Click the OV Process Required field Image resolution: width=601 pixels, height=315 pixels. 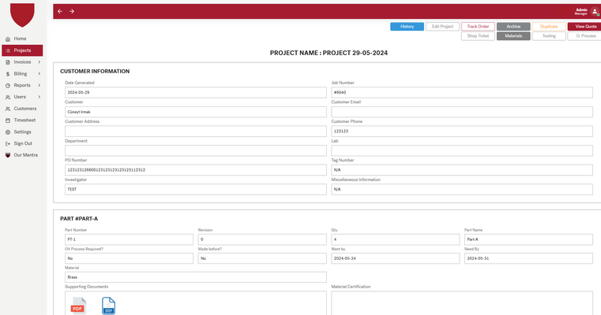click(129, 258)
